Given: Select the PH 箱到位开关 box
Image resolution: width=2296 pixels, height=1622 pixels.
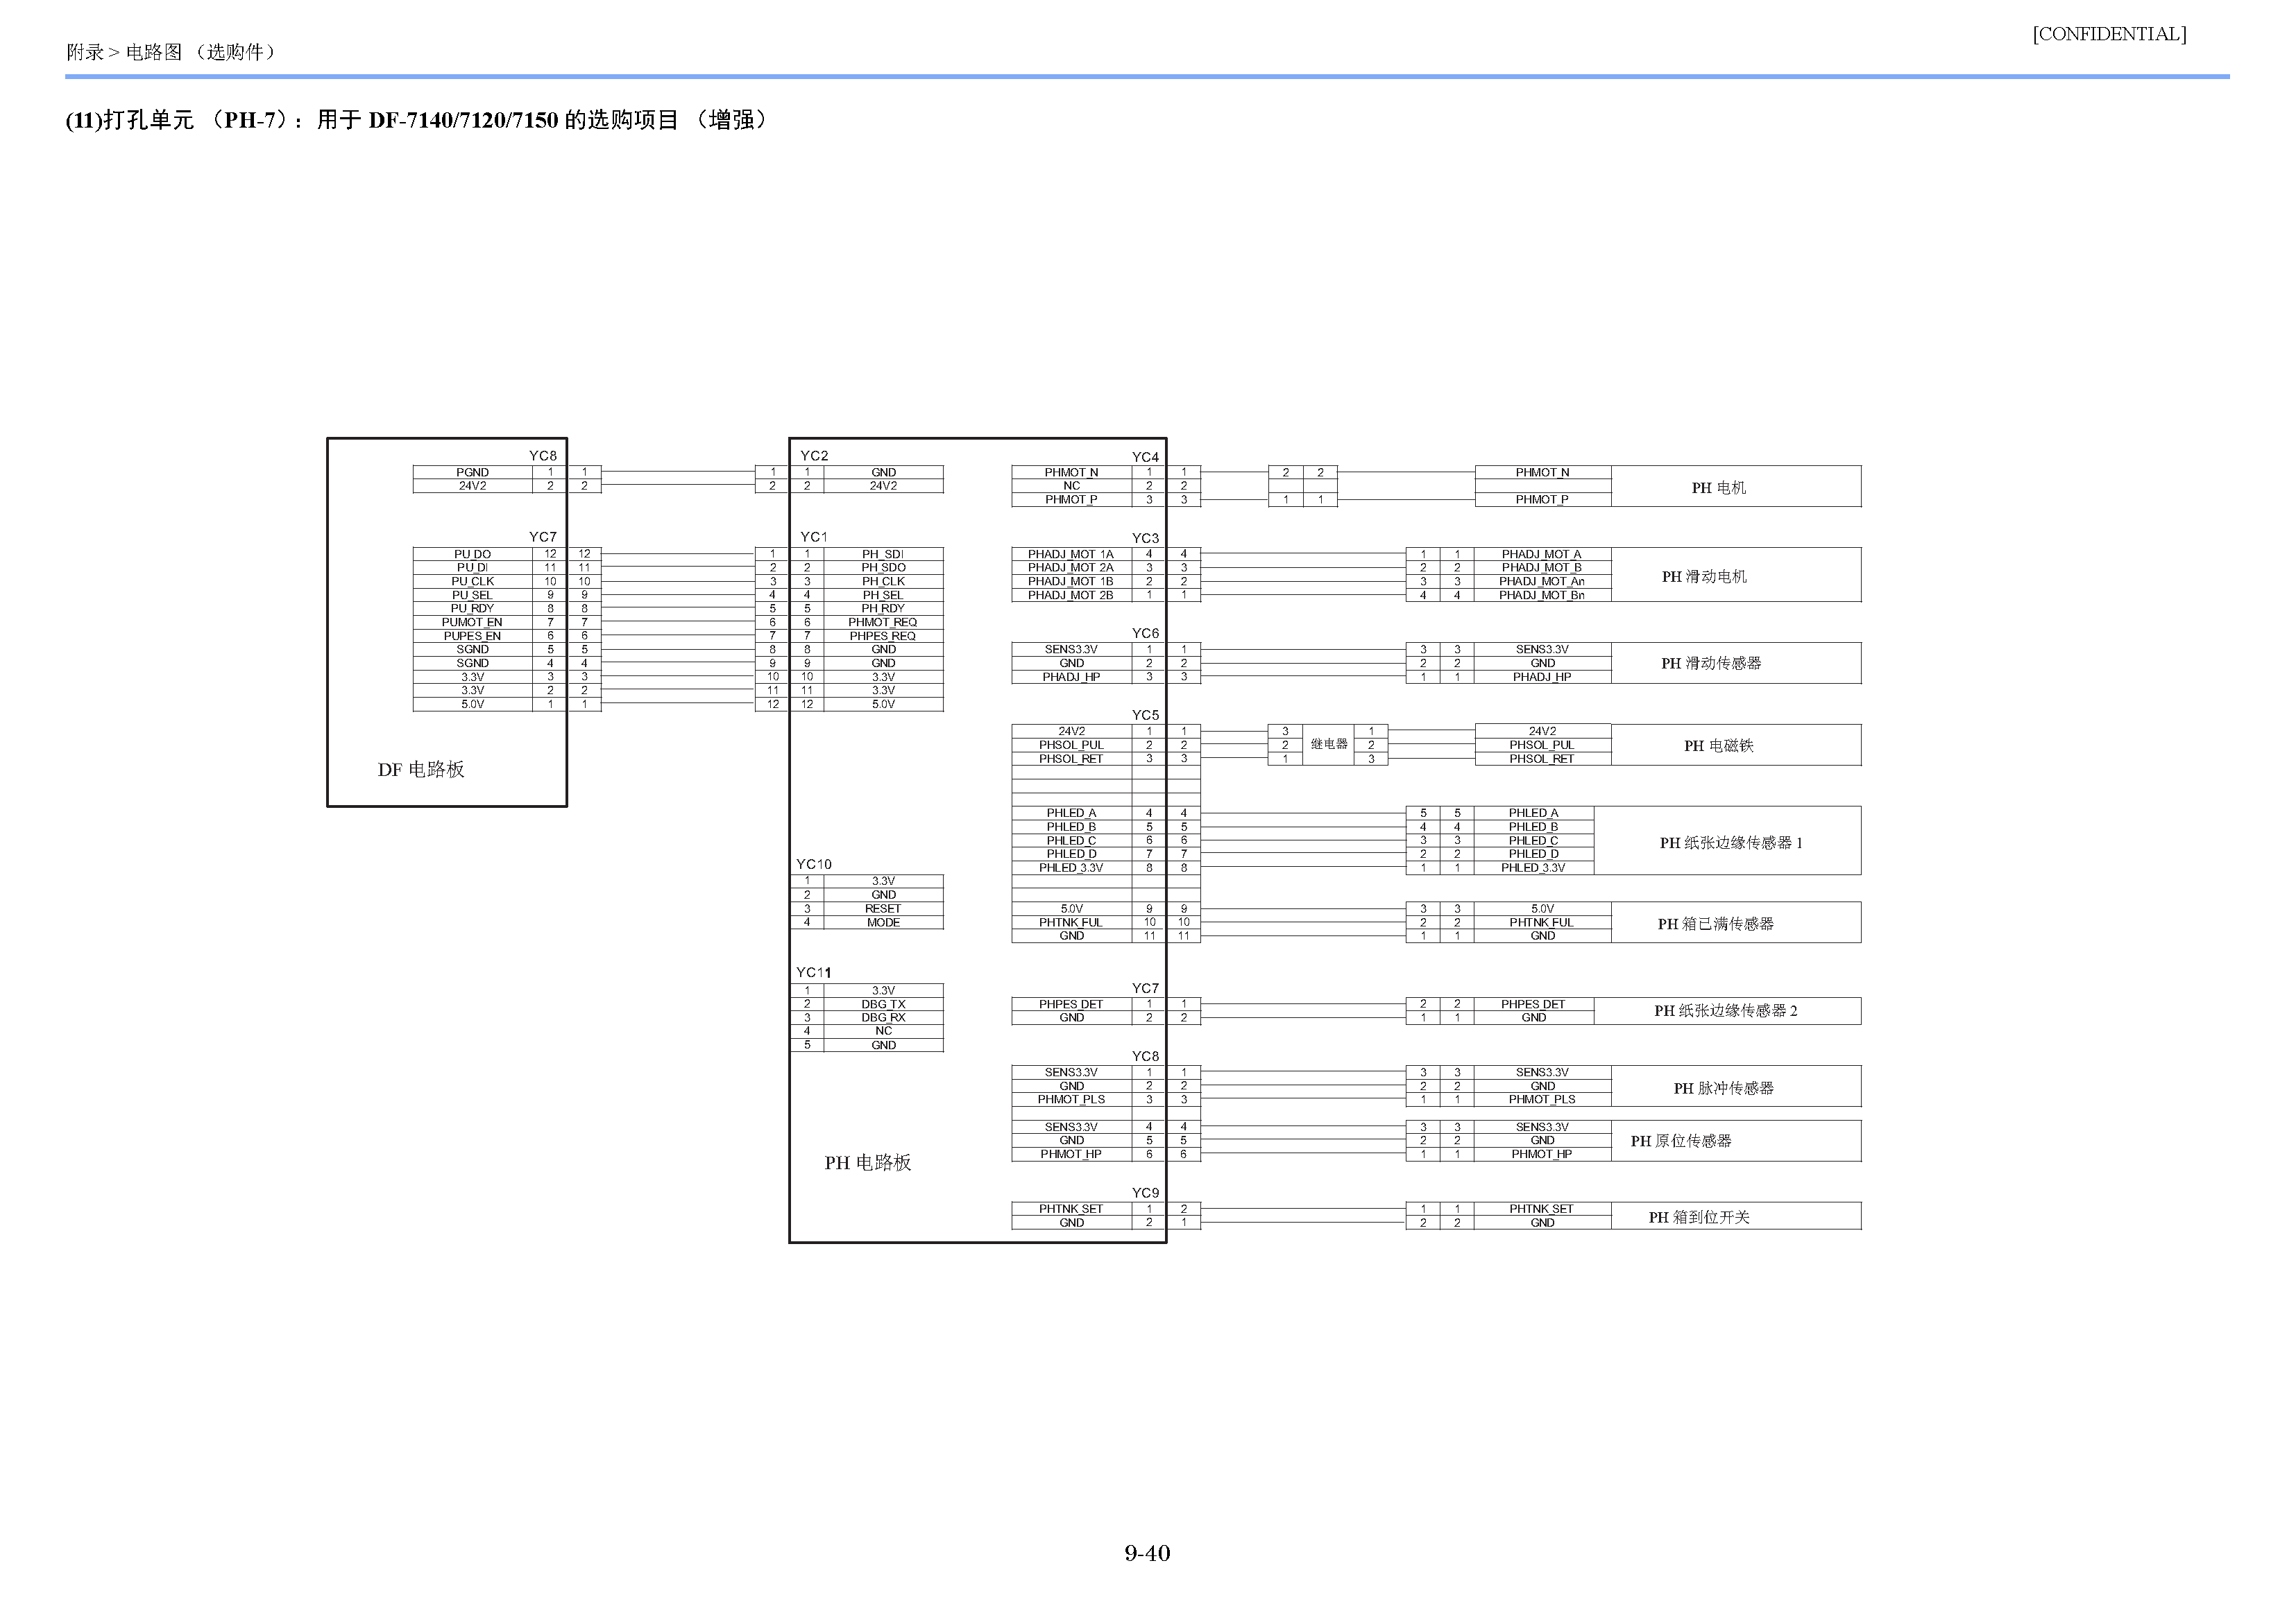Looking at the screenshot, I should pos(1736,1216).
